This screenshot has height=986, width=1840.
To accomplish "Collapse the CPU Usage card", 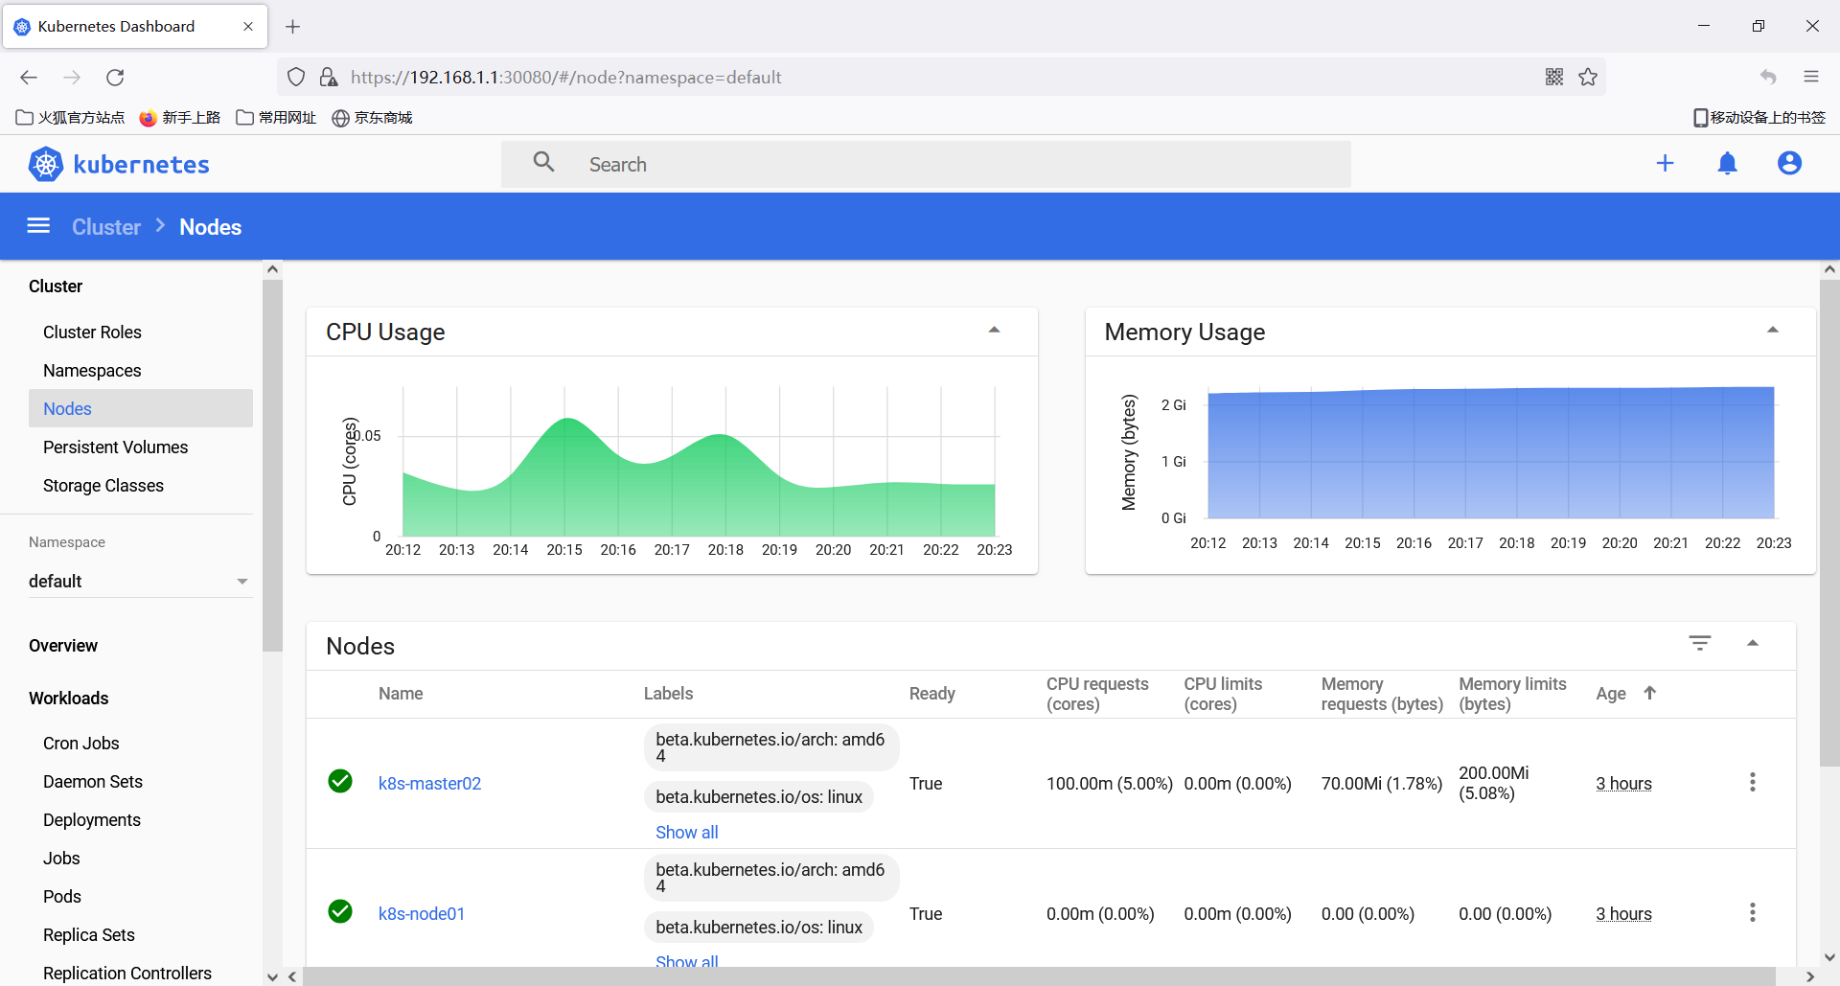I will click(994, 331).
